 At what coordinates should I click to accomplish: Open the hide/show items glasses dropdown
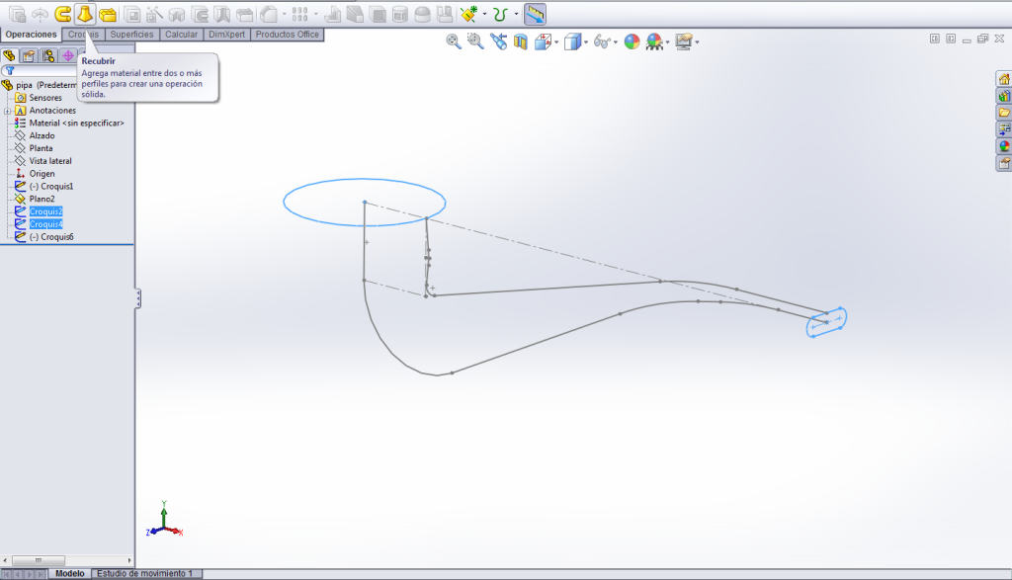(615, 42)
